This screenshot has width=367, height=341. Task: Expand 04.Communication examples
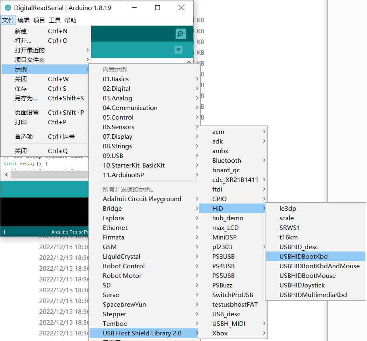[x=144, y=108]
